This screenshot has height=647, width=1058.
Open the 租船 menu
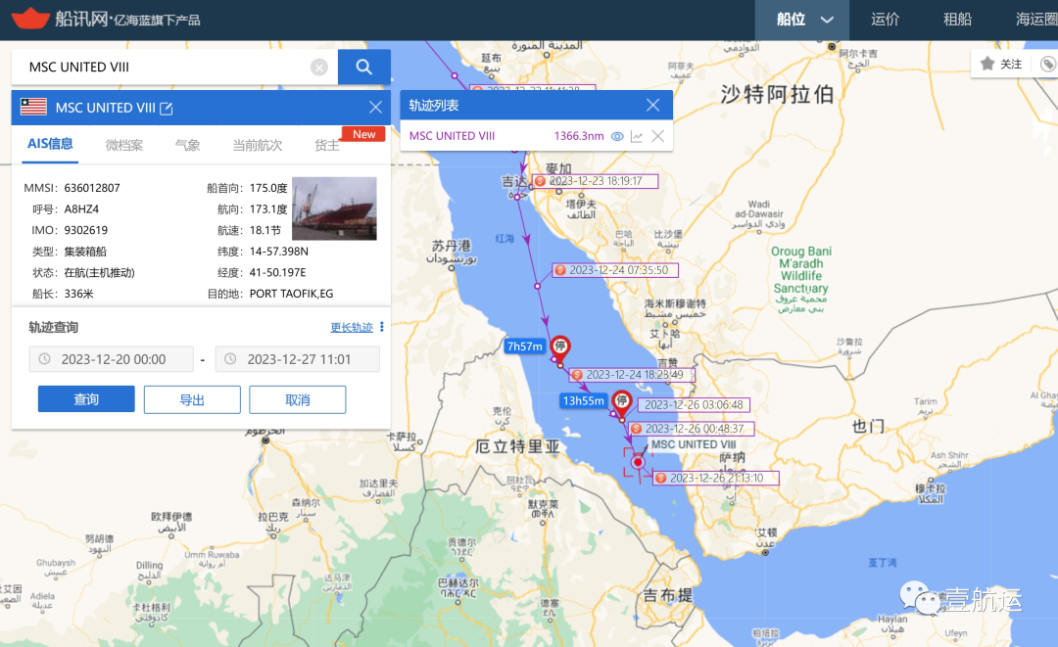957,20
